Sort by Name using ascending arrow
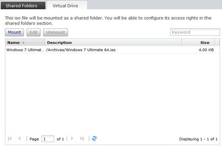 [23, 43]
